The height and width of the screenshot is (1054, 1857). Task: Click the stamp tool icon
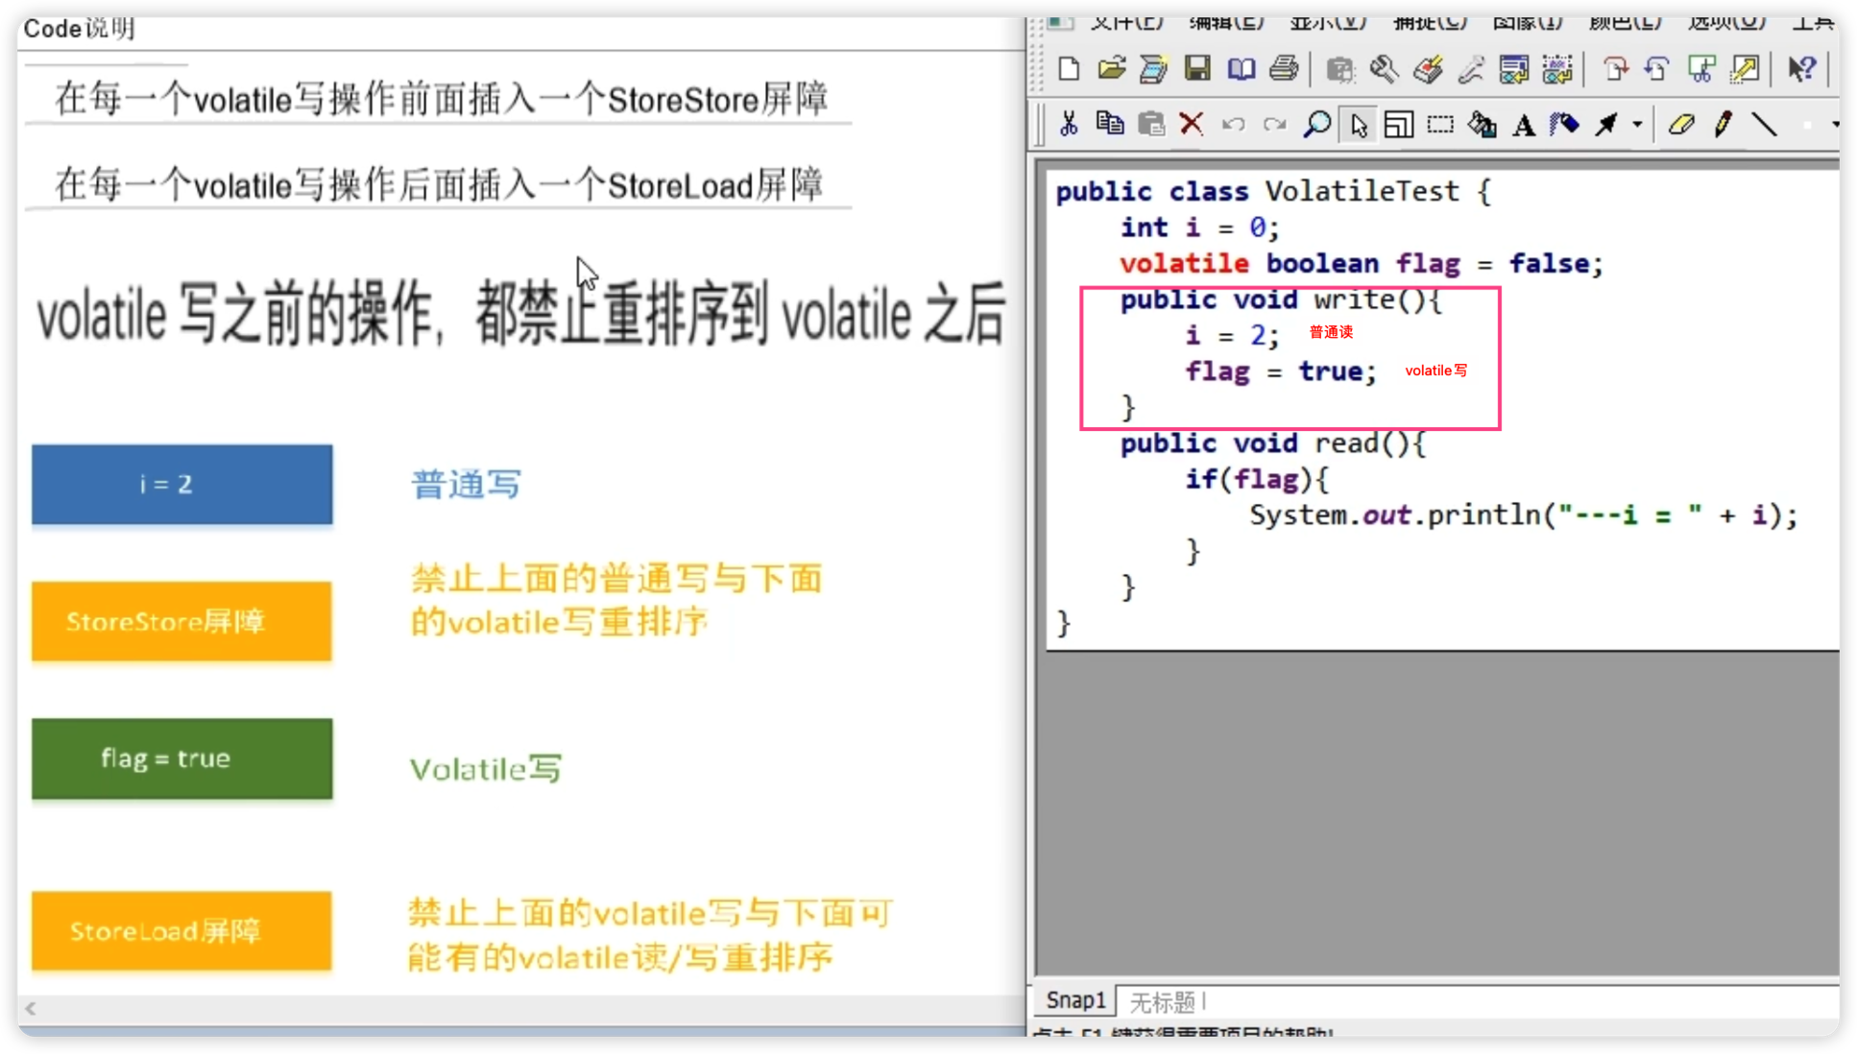coord(1428,69)
